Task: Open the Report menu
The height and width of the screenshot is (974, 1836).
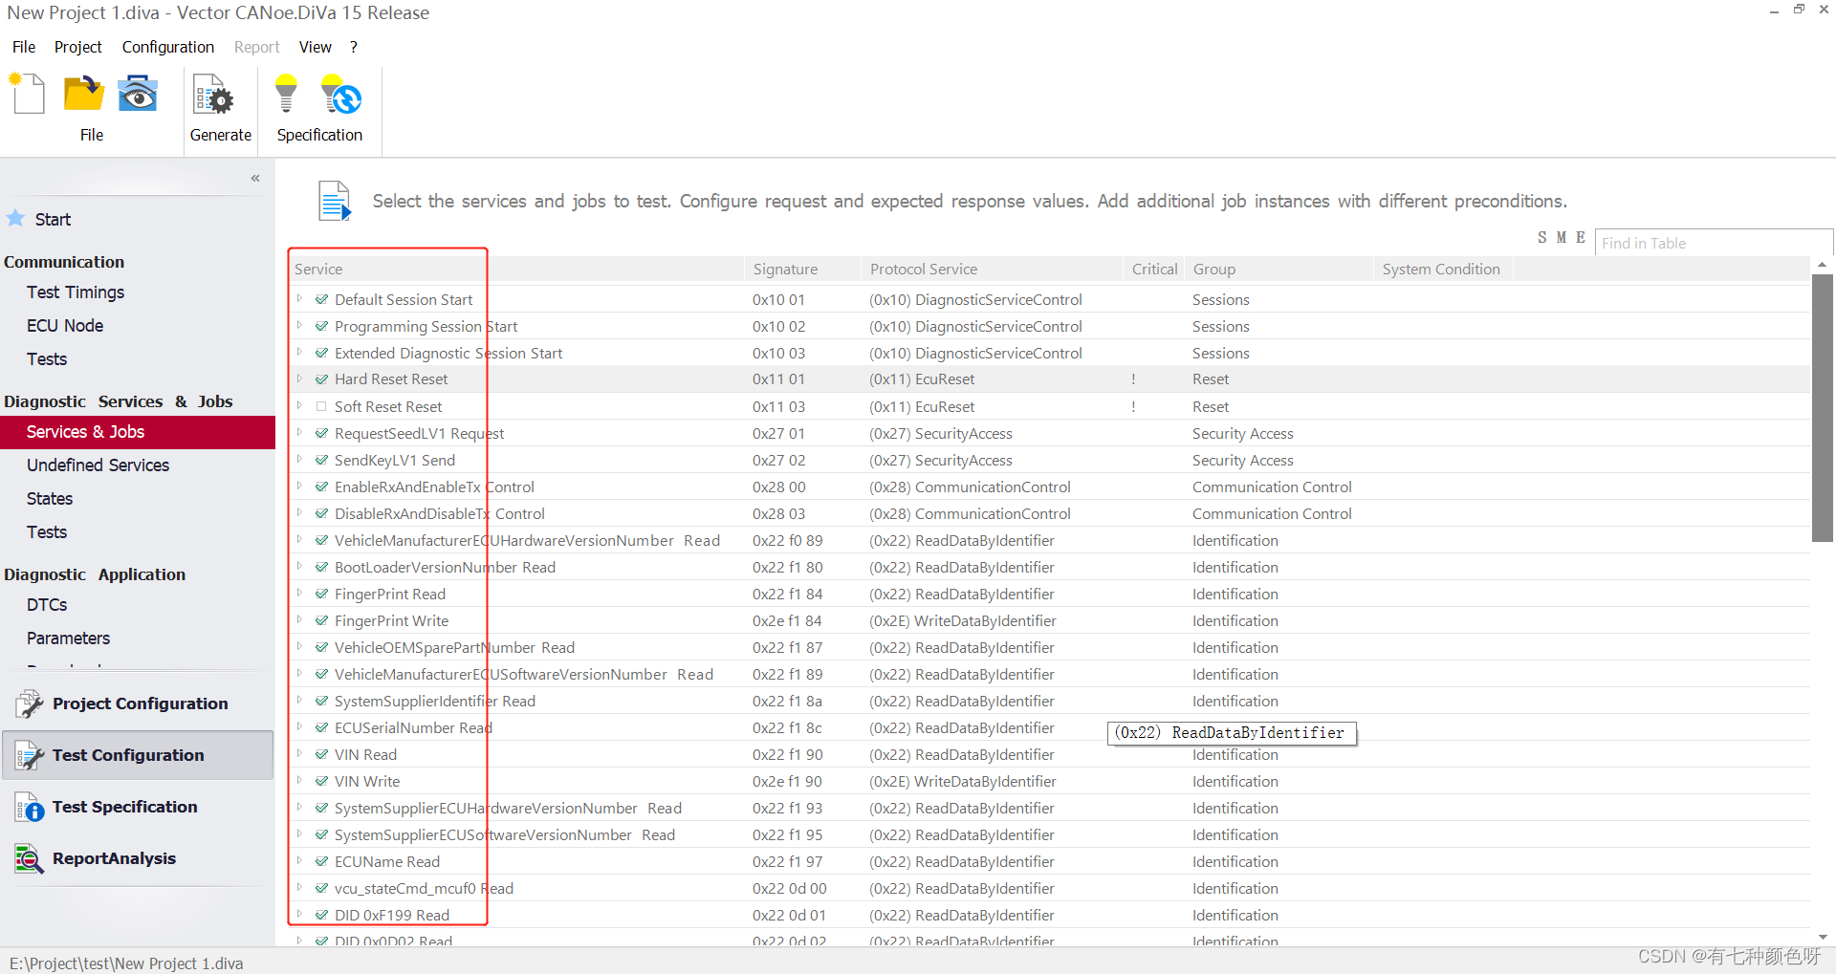Action: [x=257, y=47]
